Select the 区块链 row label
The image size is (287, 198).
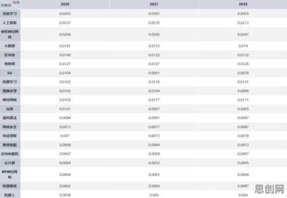pyautogui.click(x=10, y=55)
